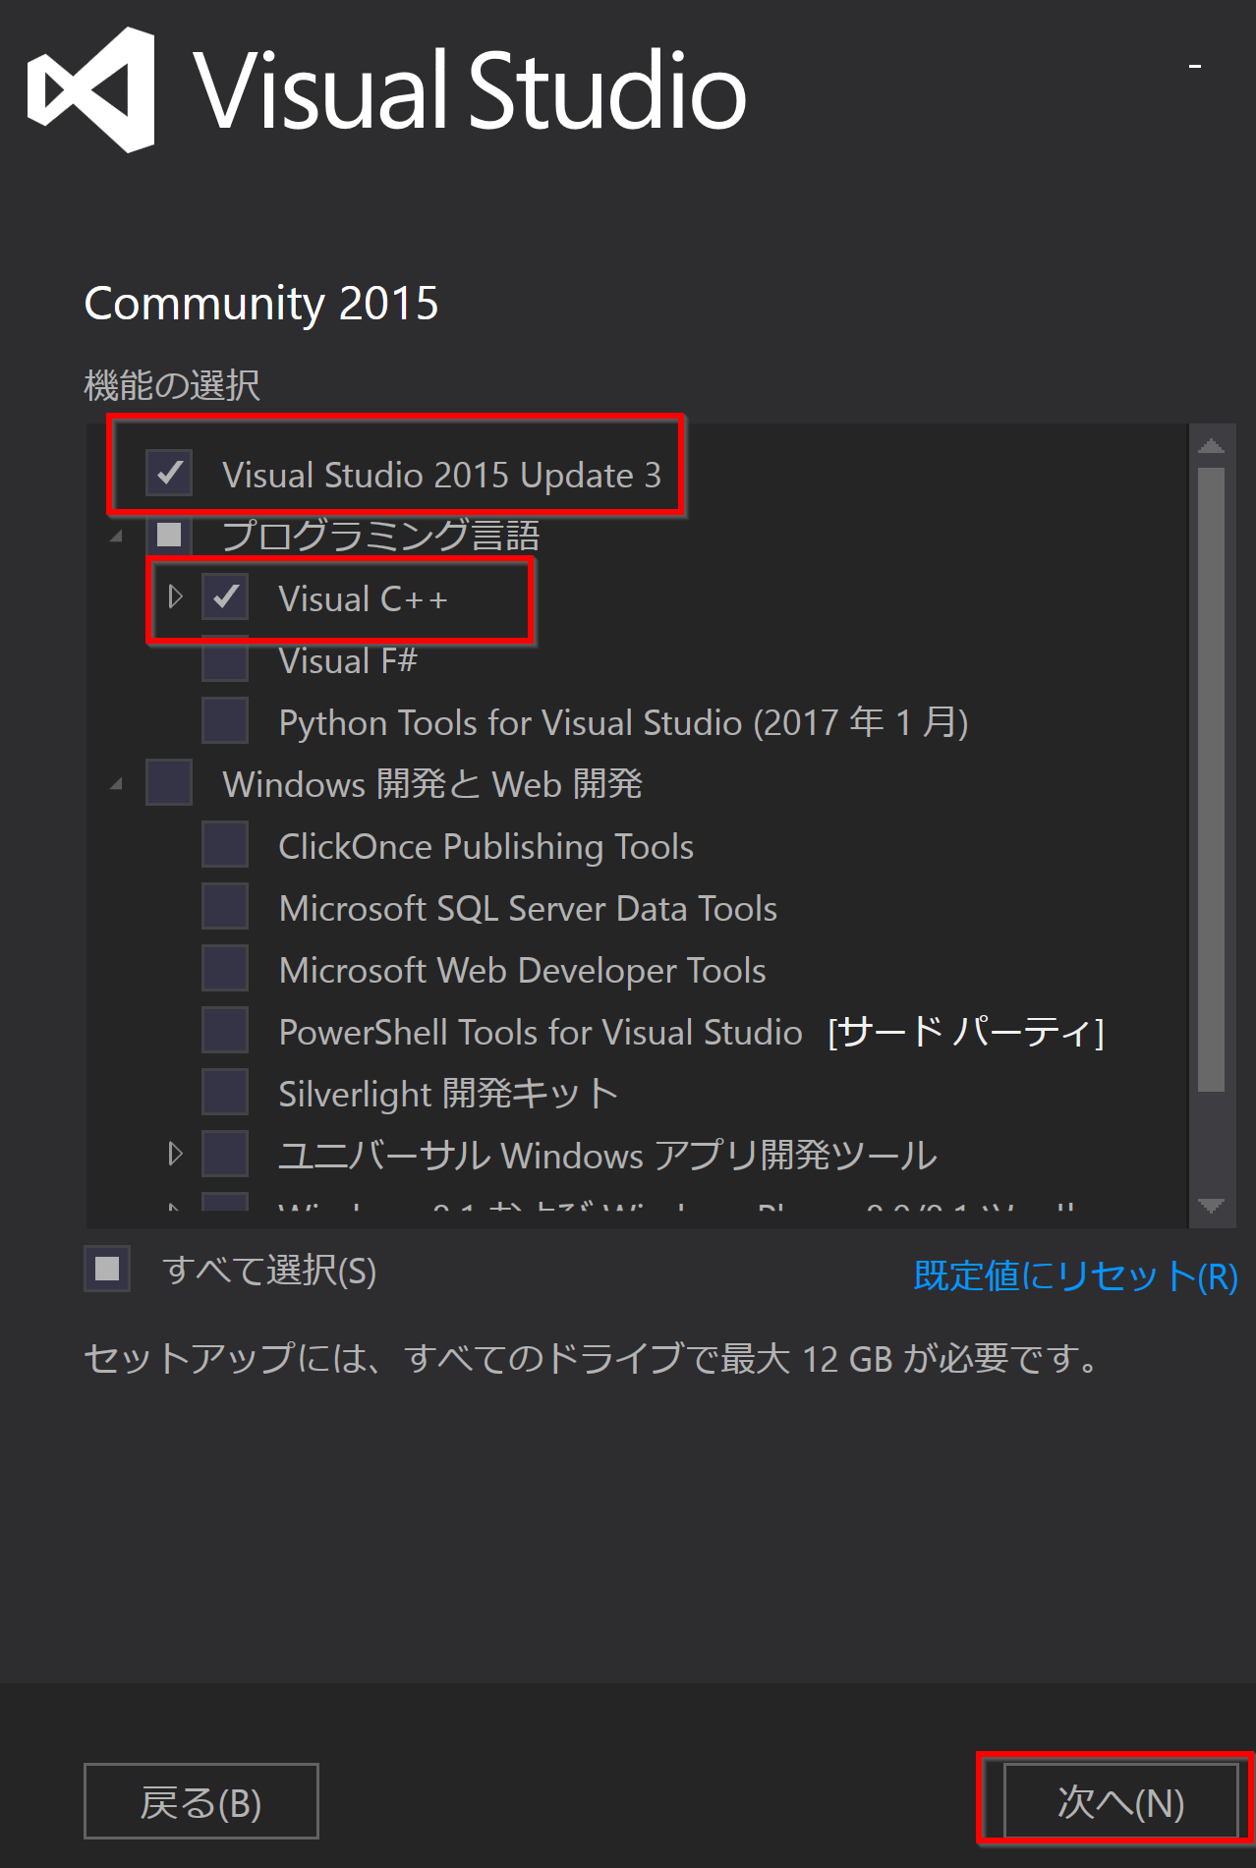
Task: Minimize the Visual Studio installer window
Action: click(x=1195, y=66)
